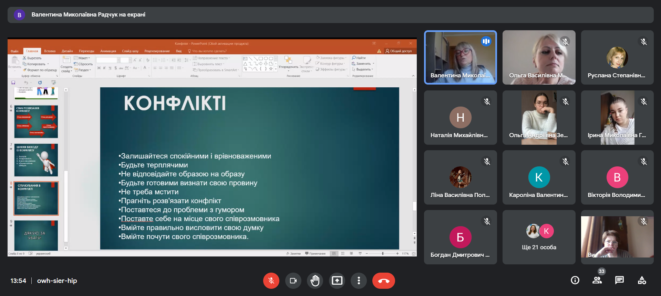Select the rectangle shape in shapes gallery
The image size is (661, 296).
[x=261, y=58]
